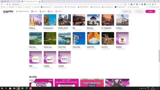
Task: Open the Chrome three-dot menu
Action: 158,4
